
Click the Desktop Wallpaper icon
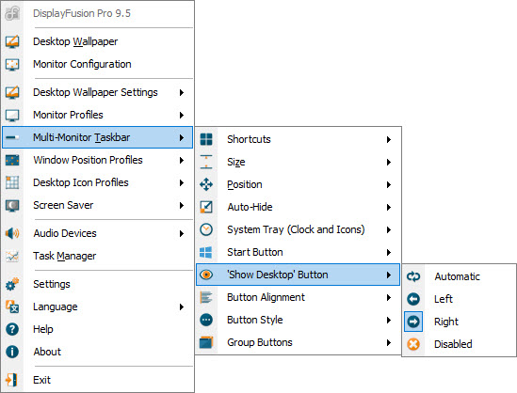(12, 41)
